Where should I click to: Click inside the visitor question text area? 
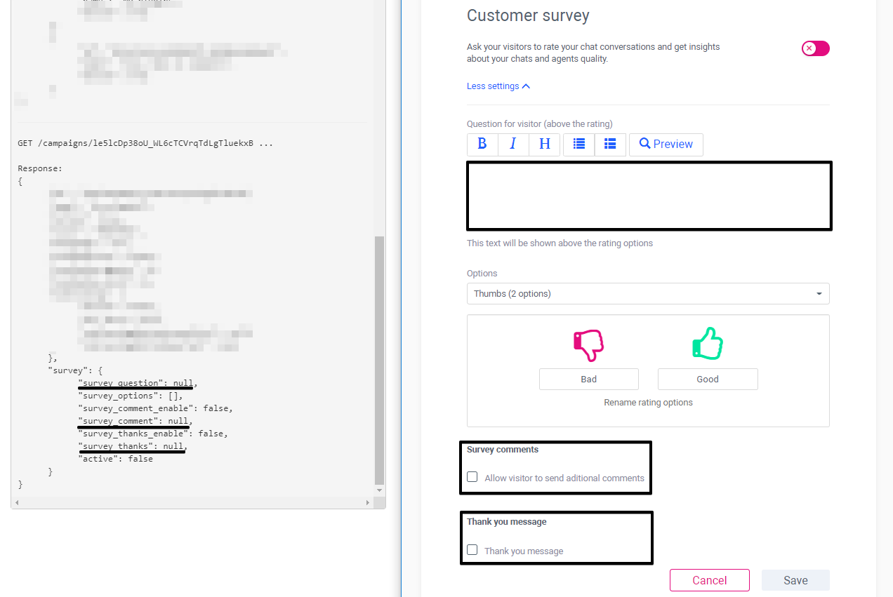[649, 195]
